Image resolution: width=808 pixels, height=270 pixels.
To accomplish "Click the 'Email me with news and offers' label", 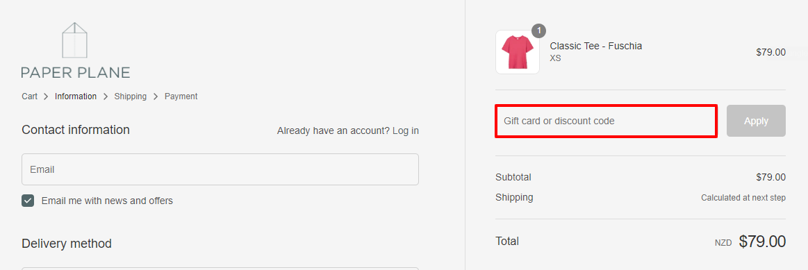I will click(x=107, y=201).
